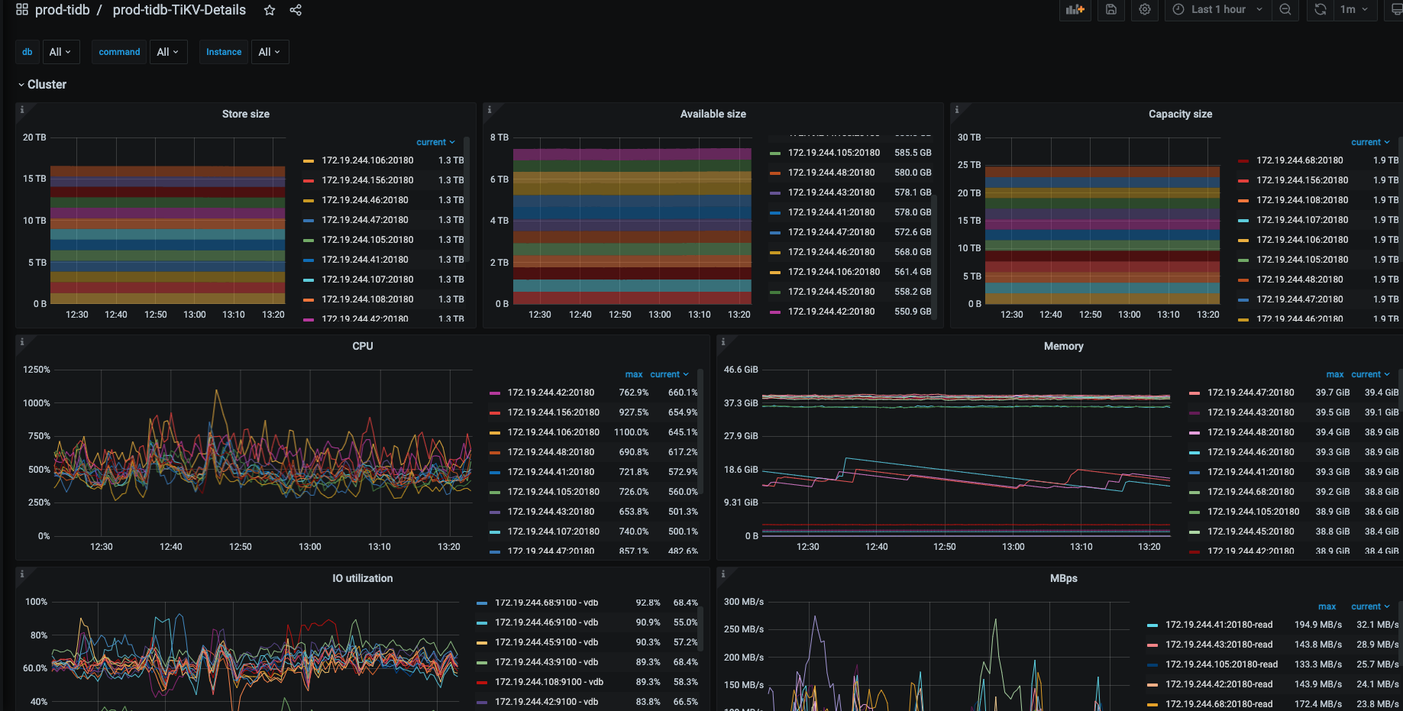Zoom out the time range
Viewport: 1403px width, 711px height.
click(x=1285, y=10)
